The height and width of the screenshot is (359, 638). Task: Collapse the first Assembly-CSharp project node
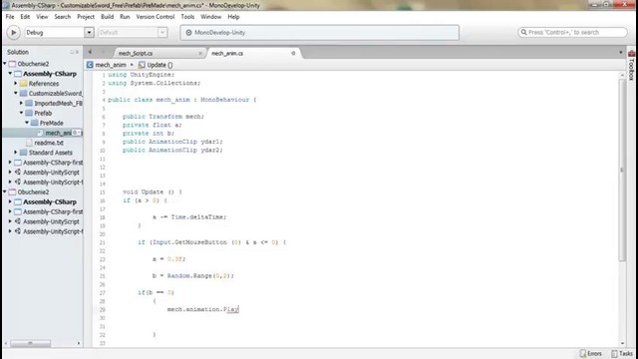10,73
